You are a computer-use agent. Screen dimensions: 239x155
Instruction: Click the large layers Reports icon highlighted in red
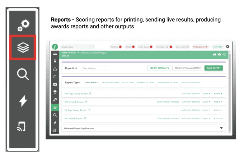22,48
